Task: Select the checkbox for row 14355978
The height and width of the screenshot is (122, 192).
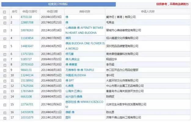Action: pos(5,113)
